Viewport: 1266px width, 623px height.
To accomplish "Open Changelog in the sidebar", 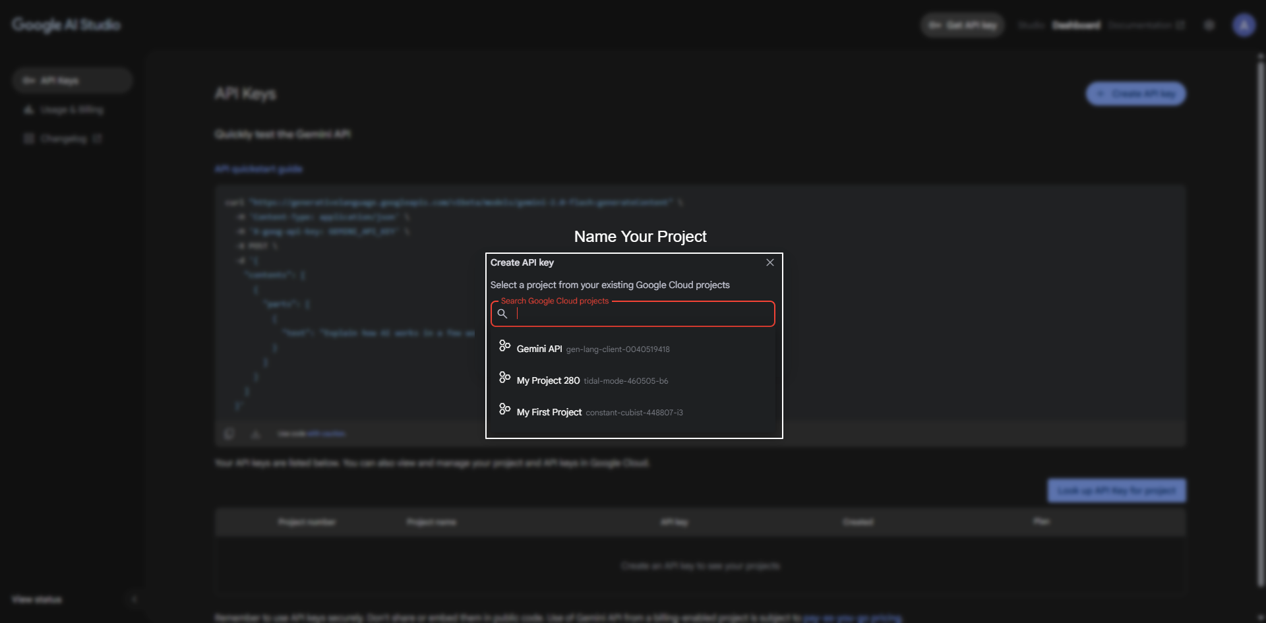I will click(63, 138).
